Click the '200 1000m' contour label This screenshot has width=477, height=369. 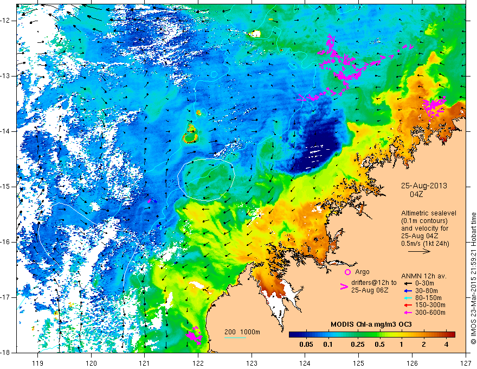click(242, 332)
